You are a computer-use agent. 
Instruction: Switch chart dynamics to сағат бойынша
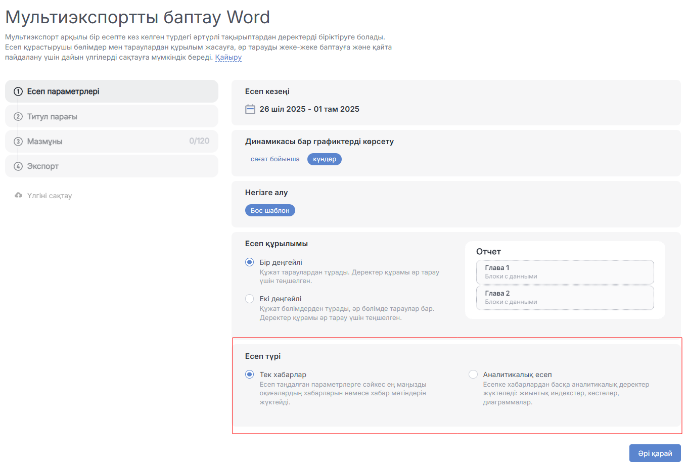click(x=275, y=159)
